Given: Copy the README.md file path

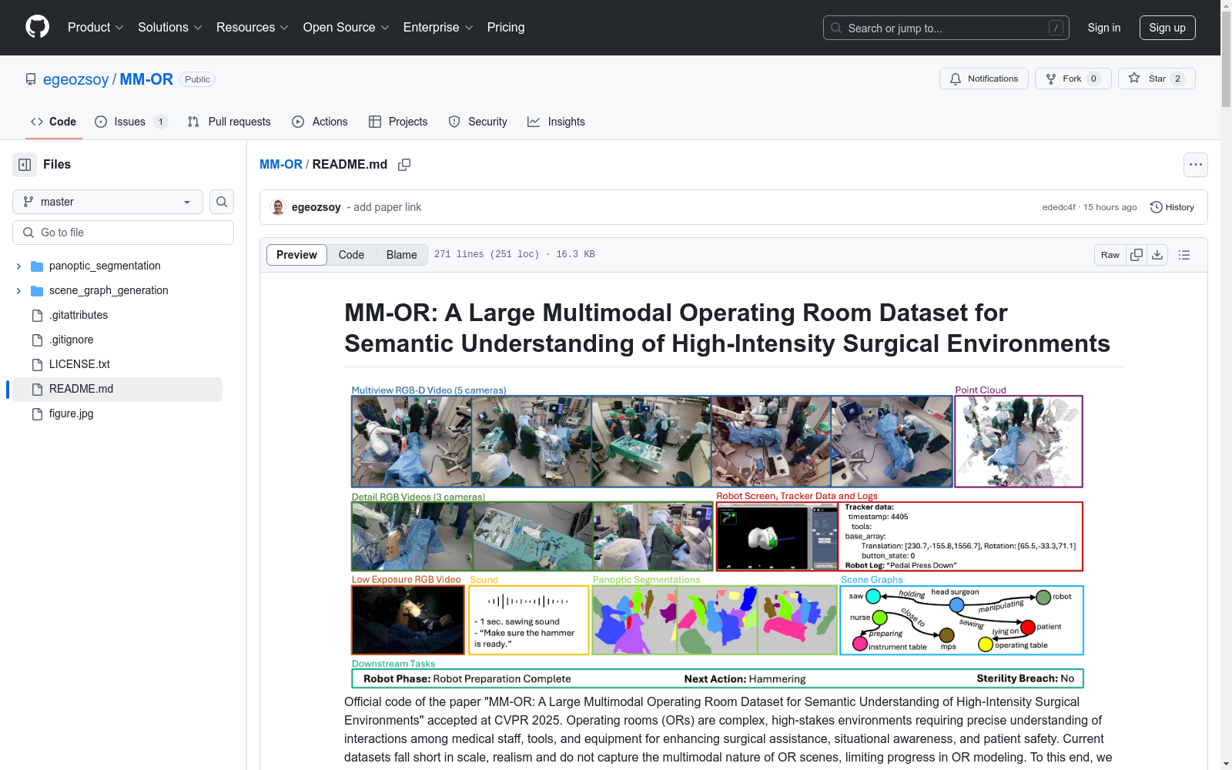Looking at the screenshot, I should coord(404,165).
